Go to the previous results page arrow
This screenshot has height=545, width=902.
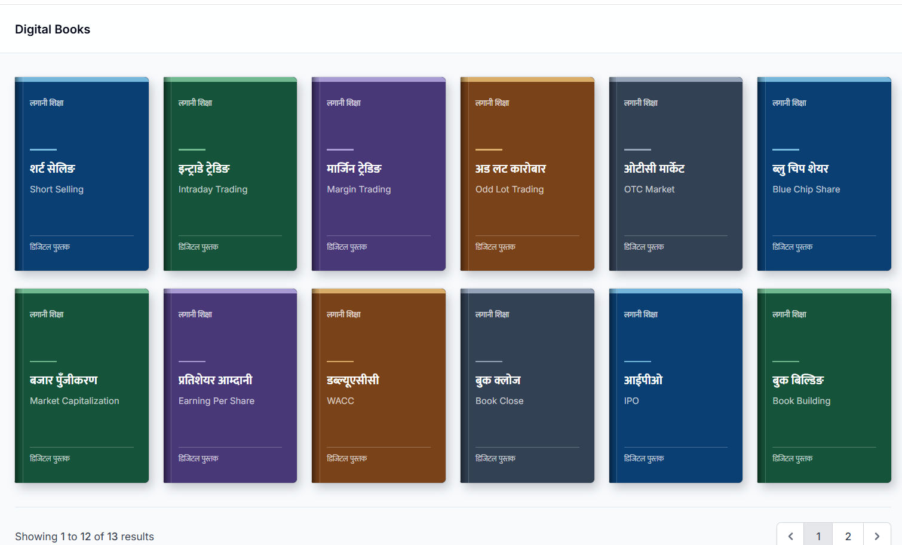[790, 536]
